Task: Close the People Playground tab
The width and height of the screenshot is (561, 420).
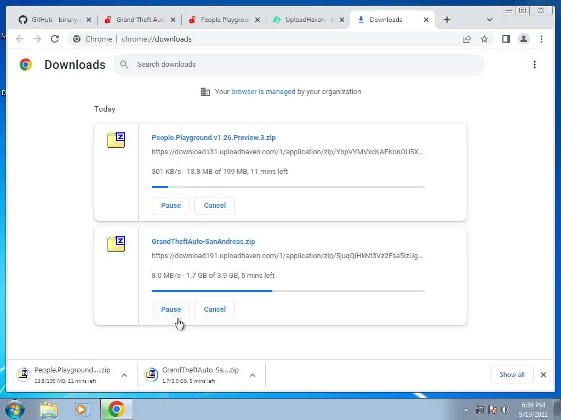Action: coord(257,20)
